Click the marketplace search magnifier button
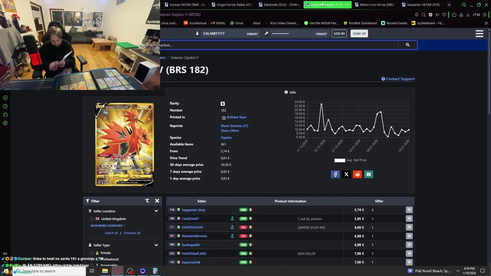 pyautogui.click(x=407, y=45)
